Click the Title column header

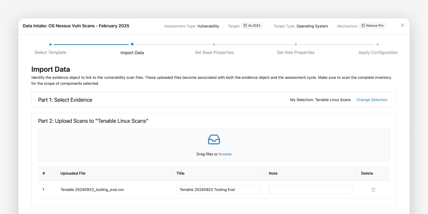180,173
